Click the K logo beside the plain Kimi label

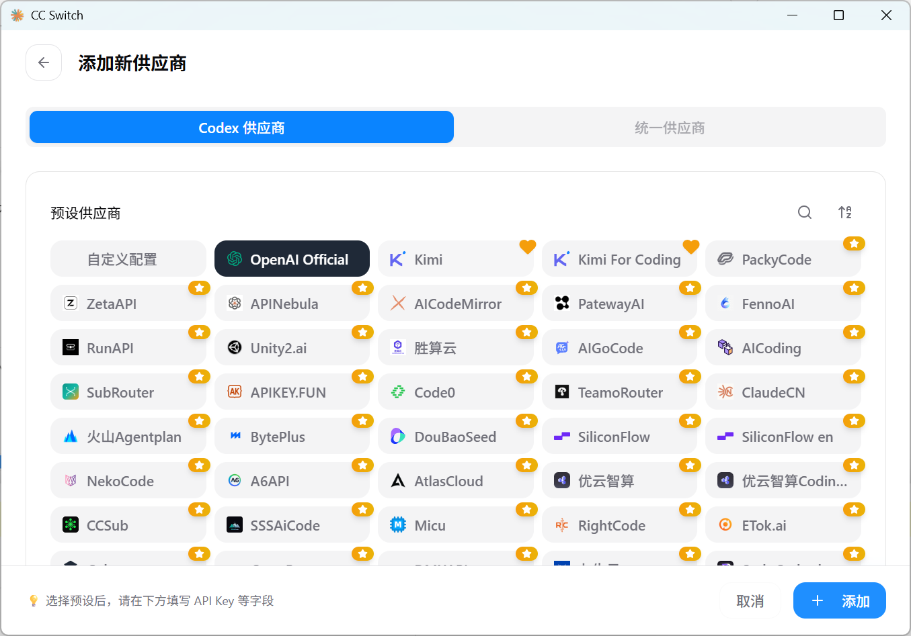(x=398, y=259)
